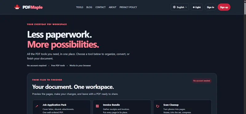Click the 'FROM FILES TO FINISHED' label
This screenshot has height=114, width=246.
pos(47,80)
